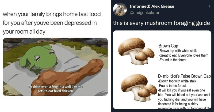Open the mushroom foraging guide image

162,70
